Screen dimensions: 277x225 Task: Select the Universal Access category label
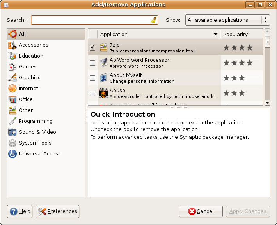click(39, 154)
